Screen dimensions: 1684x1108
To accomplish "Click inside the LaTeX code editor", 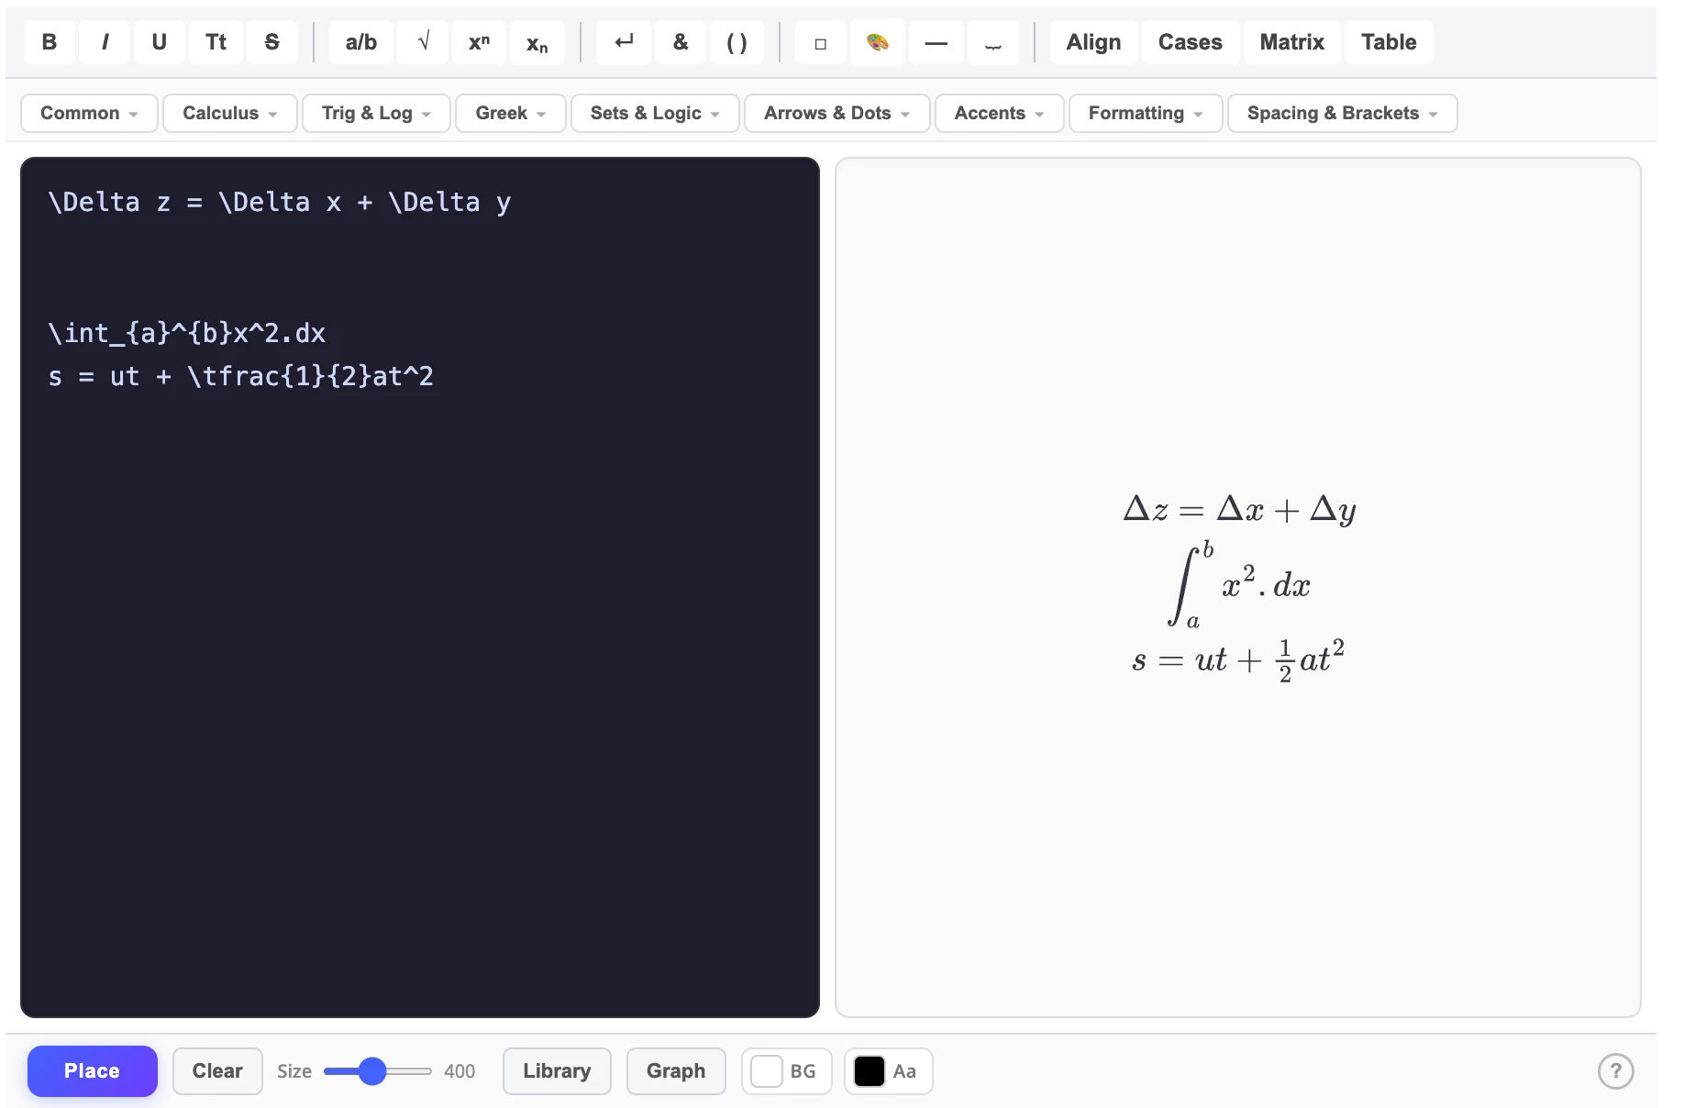I will point(420,587).
